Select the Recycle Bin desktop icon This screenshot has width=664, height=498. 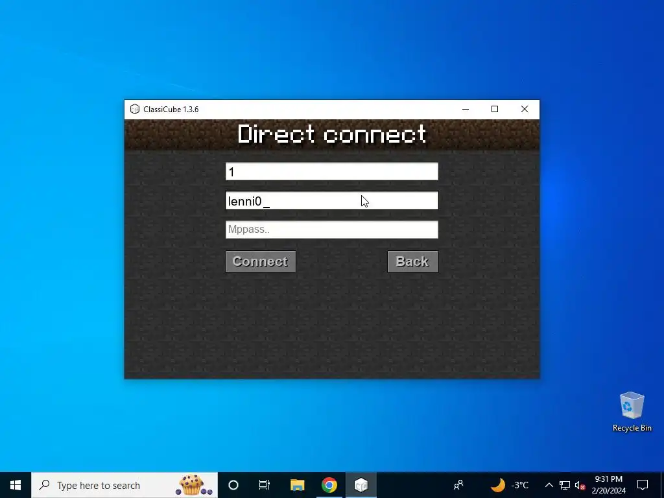(x=632, y=412)
